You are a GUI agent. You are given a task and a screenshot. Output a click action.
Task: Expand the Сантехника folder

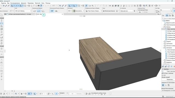point(164,44)
